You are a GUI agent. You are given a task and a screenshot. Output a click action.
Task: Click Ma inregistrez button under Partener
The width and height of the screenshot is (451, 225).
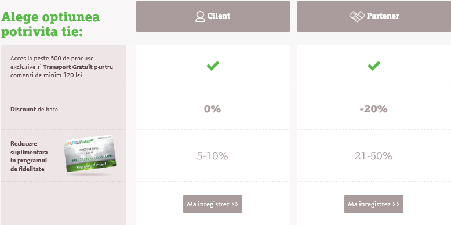374,204
